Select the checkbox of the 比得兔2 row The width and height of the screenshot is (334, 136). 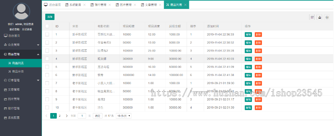tap(47, 50)
